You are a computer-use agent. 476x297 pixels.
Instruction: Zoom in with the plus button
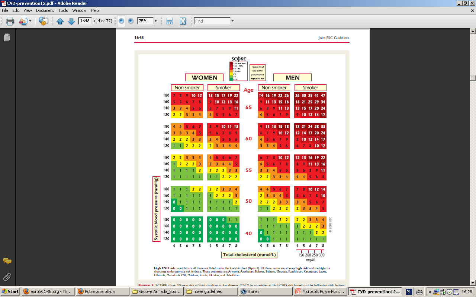pos(131,21)
